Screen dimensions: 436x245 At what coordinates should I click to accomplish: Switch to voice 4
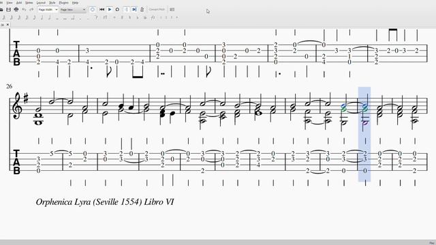pyautogui.click(x=177, y=18)
